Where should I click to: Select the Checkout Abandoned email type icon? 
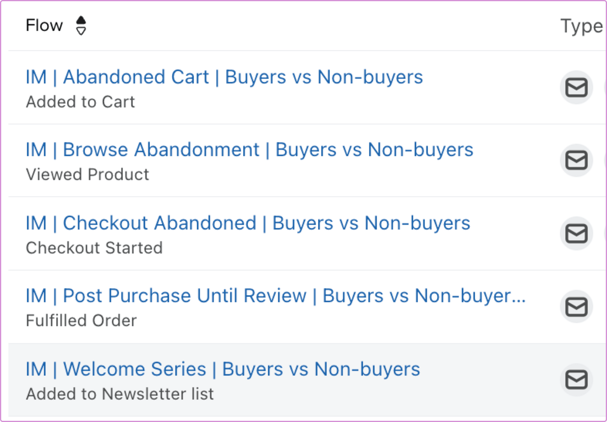pyautogui.click(x=576, y=233)
